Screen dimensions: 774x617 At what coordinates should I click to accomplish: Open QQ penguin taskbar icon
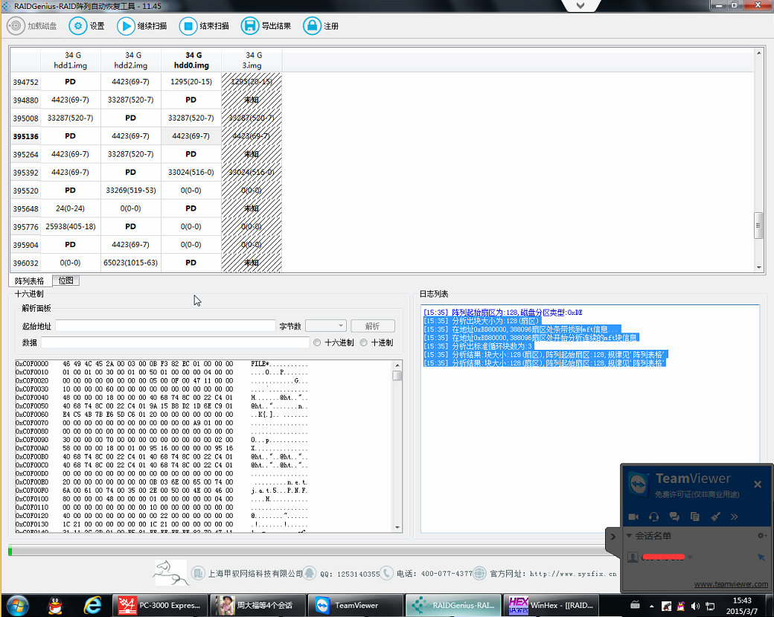click(57, 605)
